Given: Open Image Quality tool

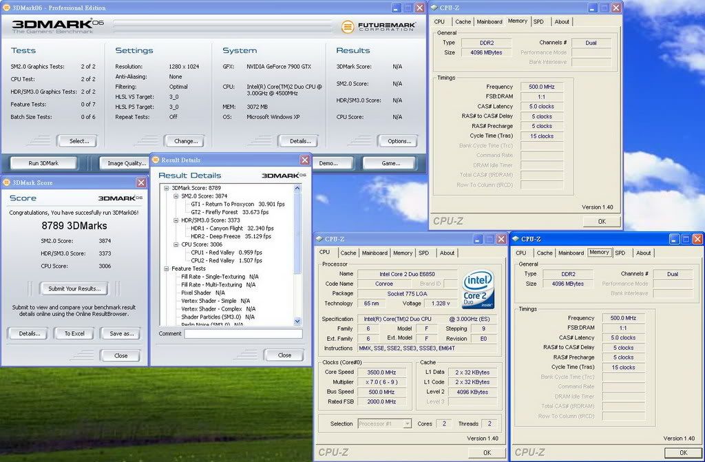Looking at the screenshot, I should tap(126, 163).
